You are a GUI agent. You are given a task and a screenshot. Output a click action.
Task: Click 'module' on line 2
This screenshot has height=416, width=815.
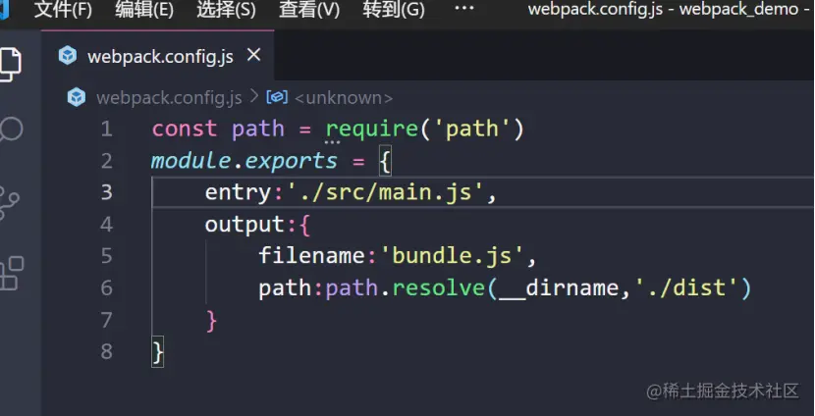click(x=190, y=161)
